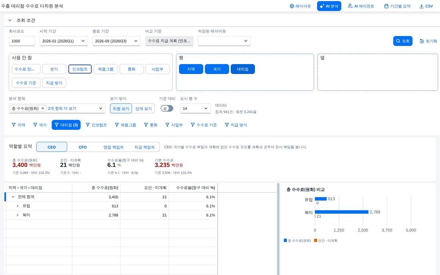Screen dimensions: 440x275
Task: Click the 기간별 요약 calendar icon
Action: [x=386, y=6]
